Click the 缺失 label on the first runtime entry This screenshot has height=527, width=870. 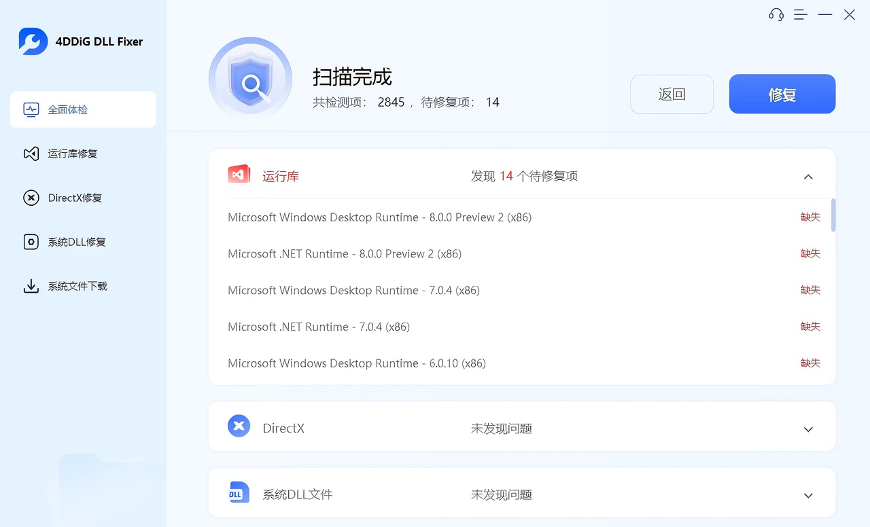coord(810,217)
